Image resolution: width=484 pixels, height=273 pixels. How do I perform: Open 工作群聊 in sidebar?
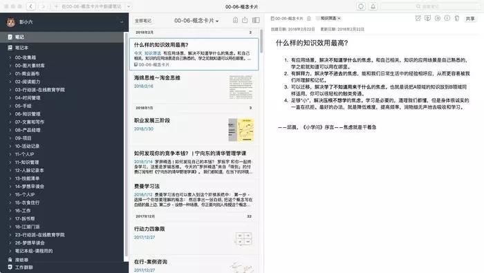pos(24,267)
